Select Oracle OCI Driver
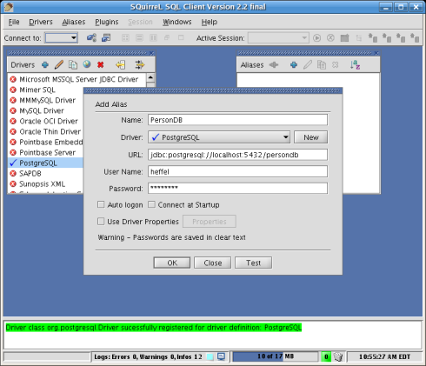This screenshot has height=366, width=426. click(46, 121)
